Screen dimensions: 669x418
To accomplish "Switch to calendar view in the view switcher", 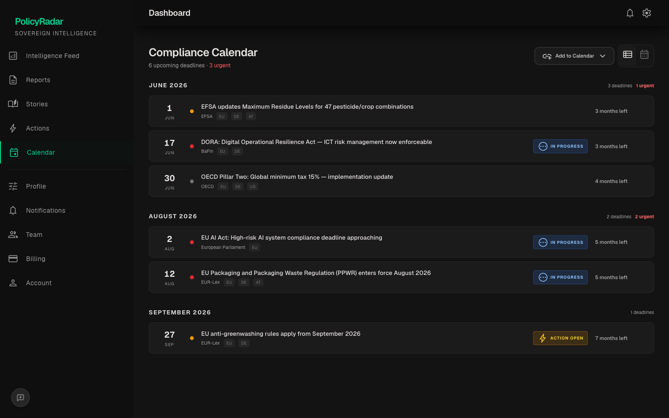I will coord(644,54).
